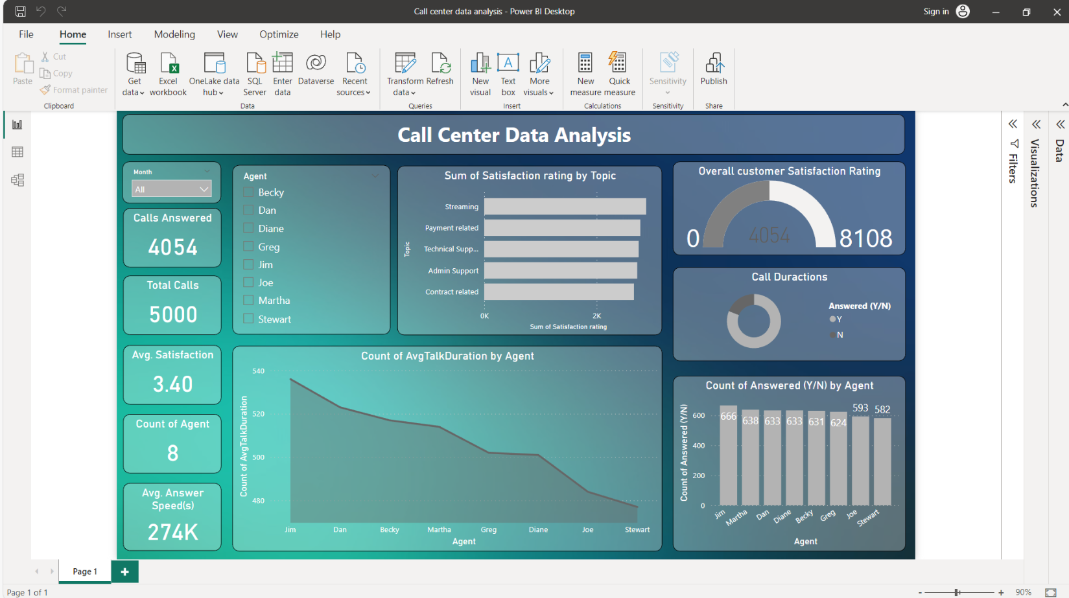Open the Month slicer dropdown

[205, 189]
